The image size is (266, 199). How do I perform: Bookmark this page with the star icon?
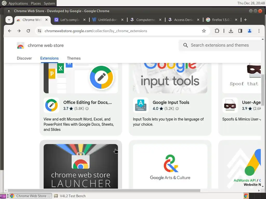point(204,31)
